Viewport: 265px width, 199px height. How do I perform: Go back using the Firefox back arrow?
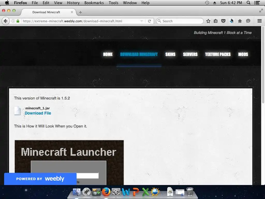tap(5, 21)
